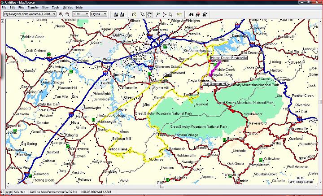Select the Route tool icon

pos(164,14)
